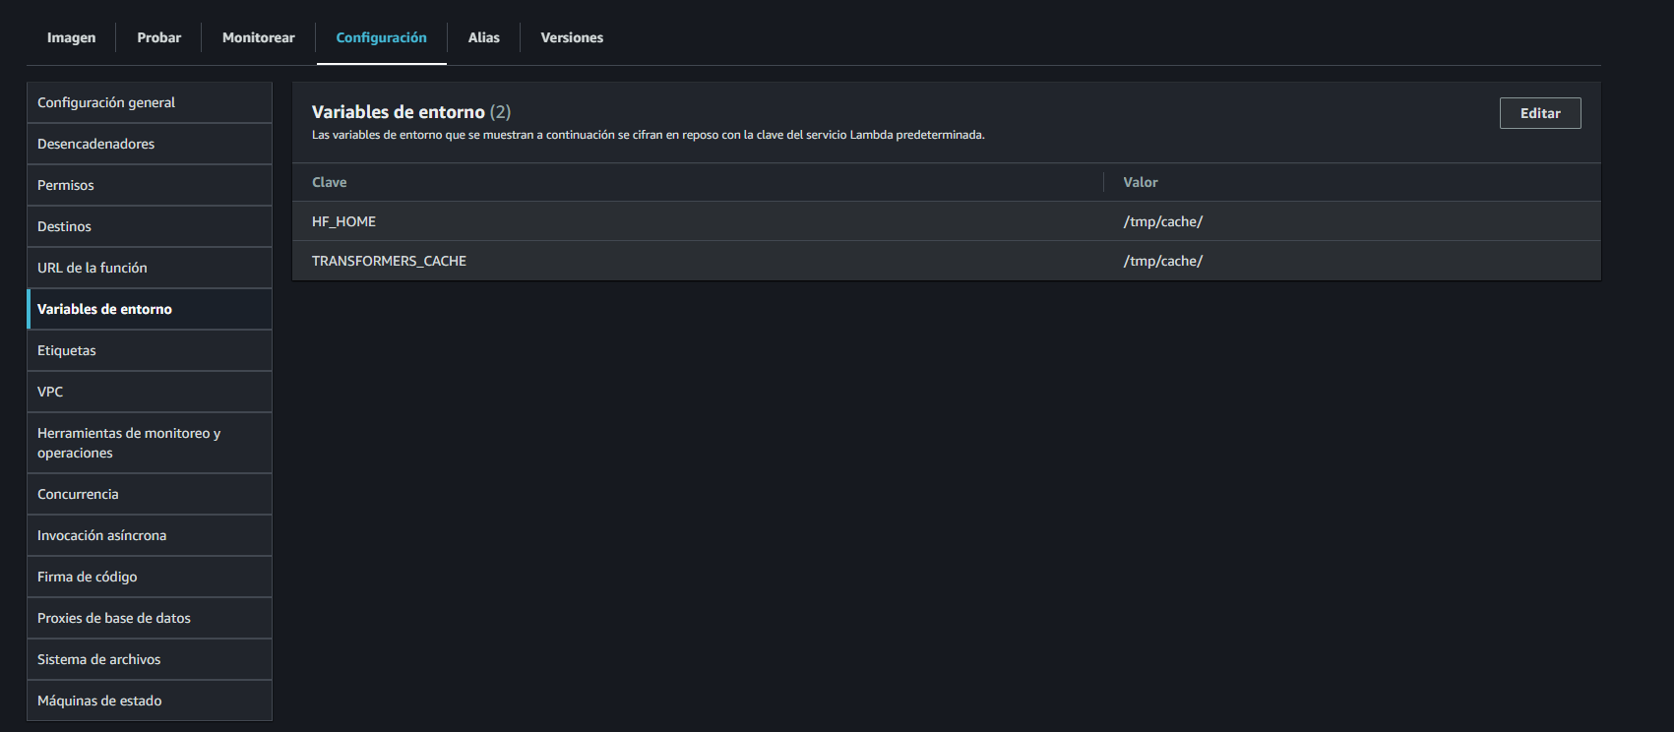The width and height of the screenshot is (1674, 732).
Task: Open URL de la función settings
Action: point(92,268)
